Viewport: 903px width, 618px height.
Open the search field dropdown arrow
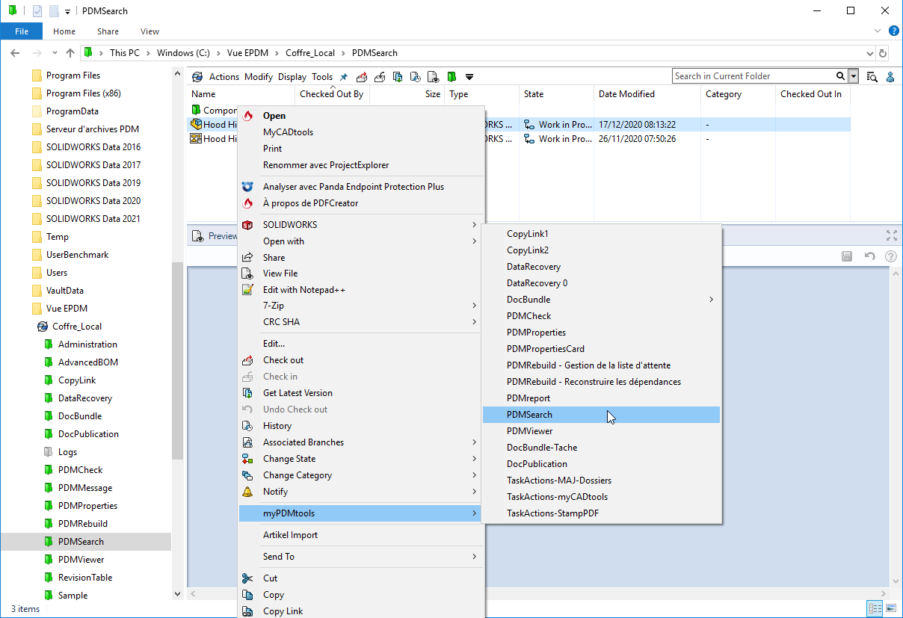coord(853,76)
